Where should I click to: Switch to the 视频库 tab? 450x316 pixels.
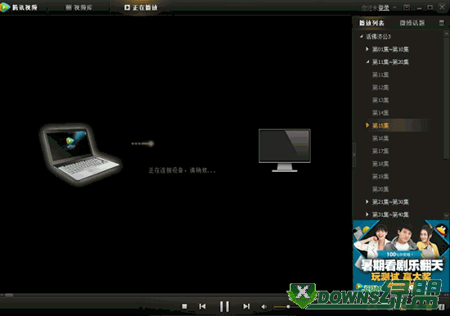pos(79,7)
